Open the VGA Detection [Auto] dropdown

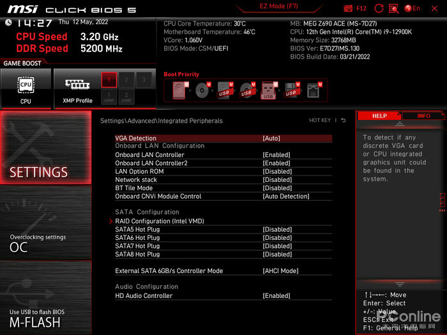click(x=223, y=138)
